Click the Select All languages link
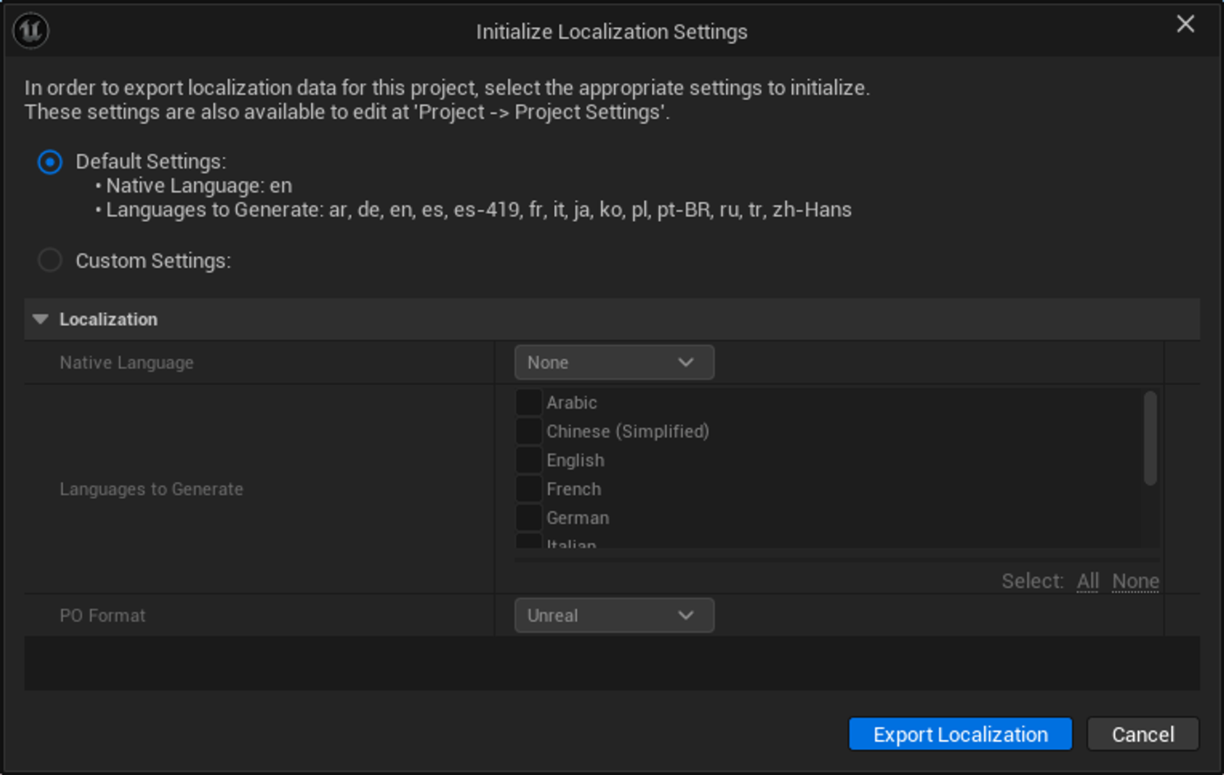This screenshot has height=775, width=1224. coord(1088,581)
